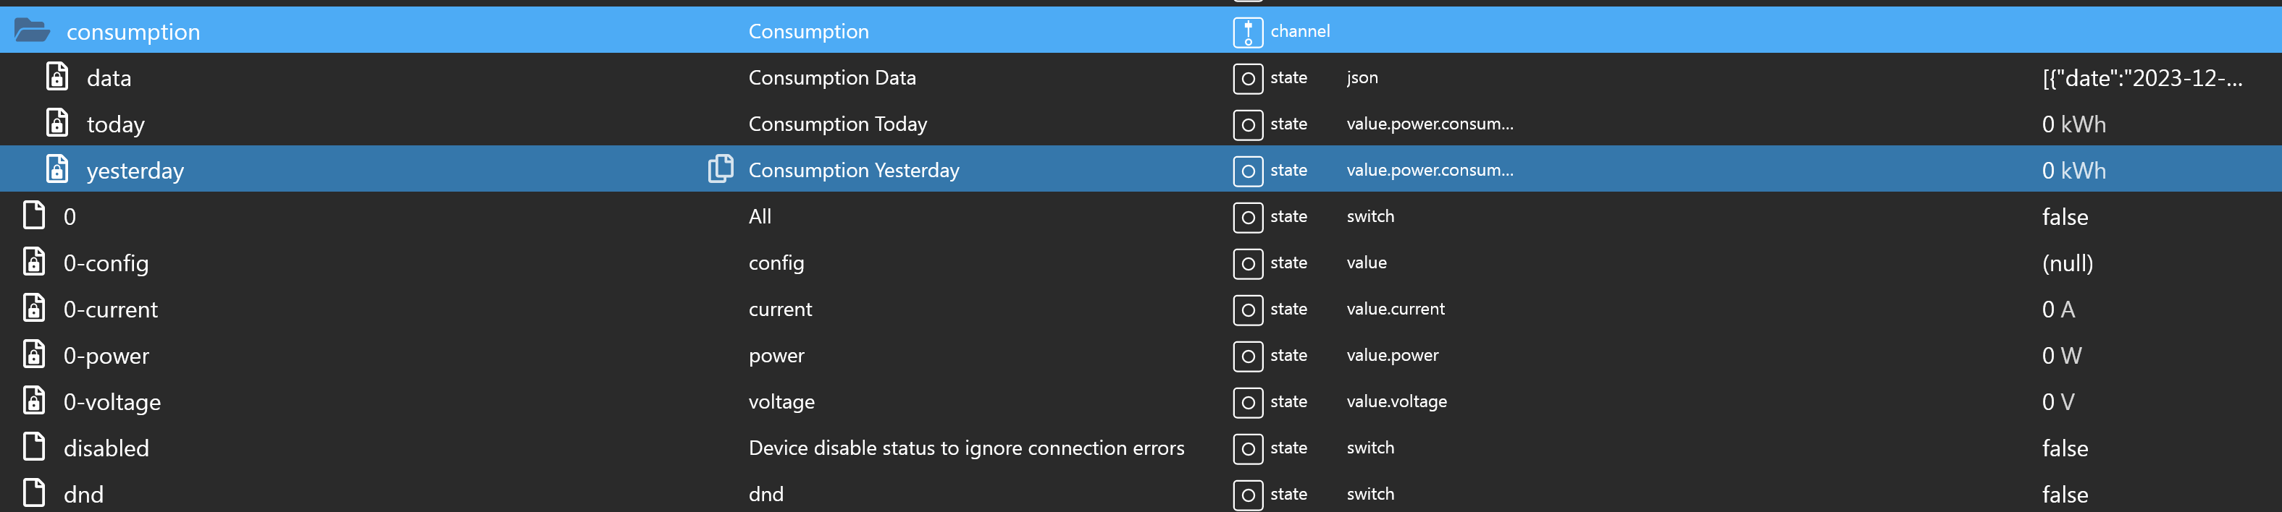Toggle the false value of All switch
Viewport: 2282px width, 512px height.
click(2064, 217)
